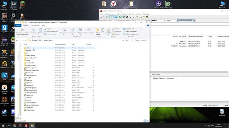Click Переименовать icon in ribbon
Screen dimensions: 229x128
point(89,30)
